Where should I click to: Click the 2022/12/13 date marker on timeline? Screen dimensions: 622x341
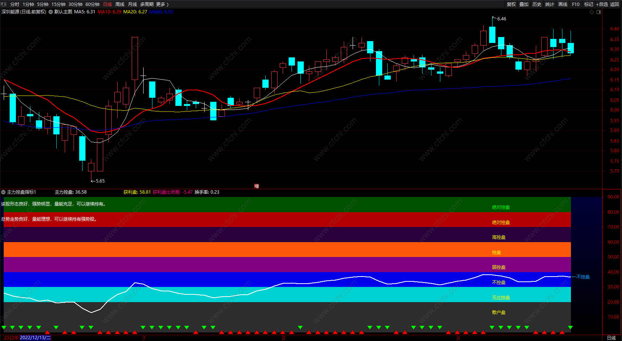36,338
